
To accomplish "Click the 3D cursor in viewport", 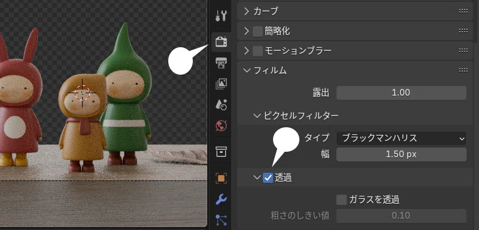I will (82, 93).
